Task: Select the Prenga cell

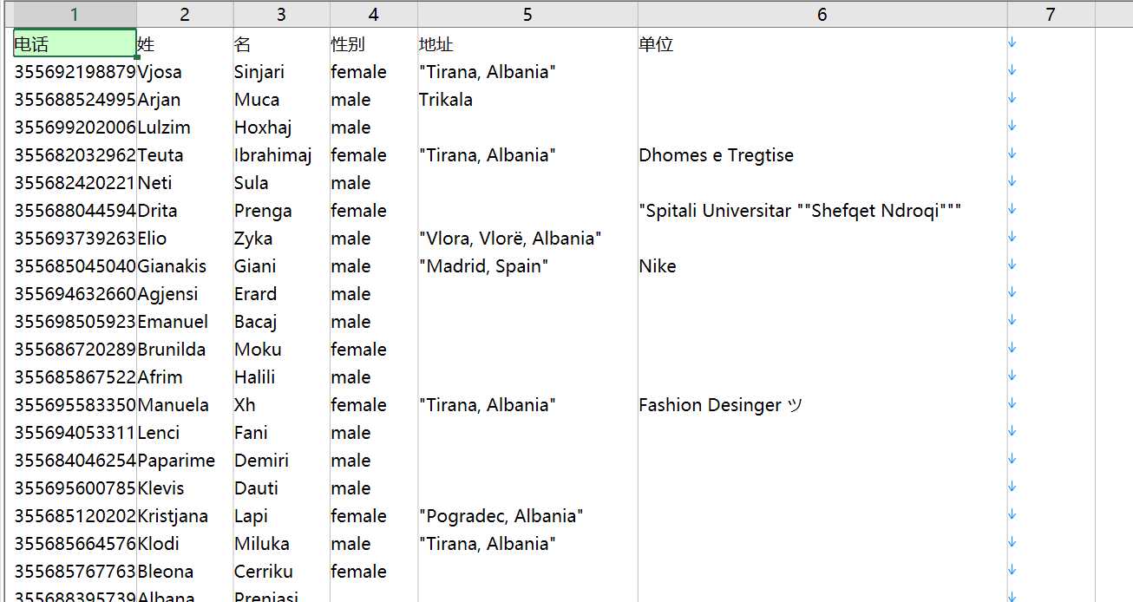Action: pos(282,211)
